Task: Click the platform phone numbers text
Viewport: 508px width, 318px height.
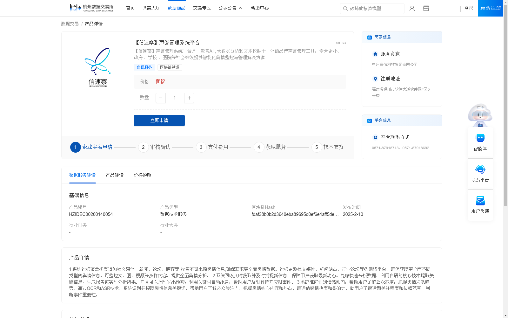Action: click(x=400, y=148)
